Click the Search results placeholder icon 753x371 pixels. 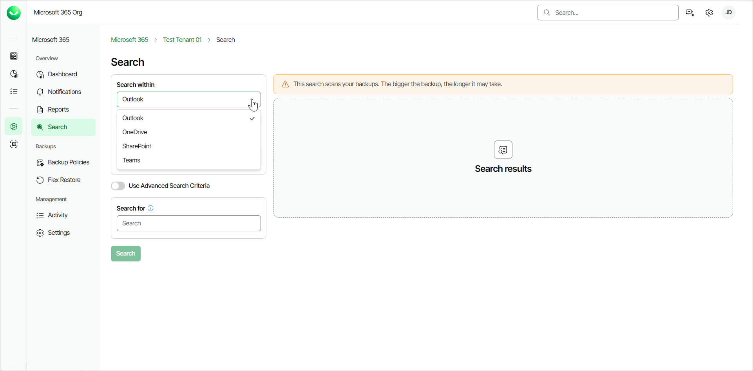pos(503,149)
